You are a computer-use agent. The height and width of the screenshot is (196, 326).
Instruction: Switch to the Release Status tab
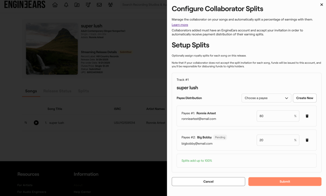(x=57, y=91)
